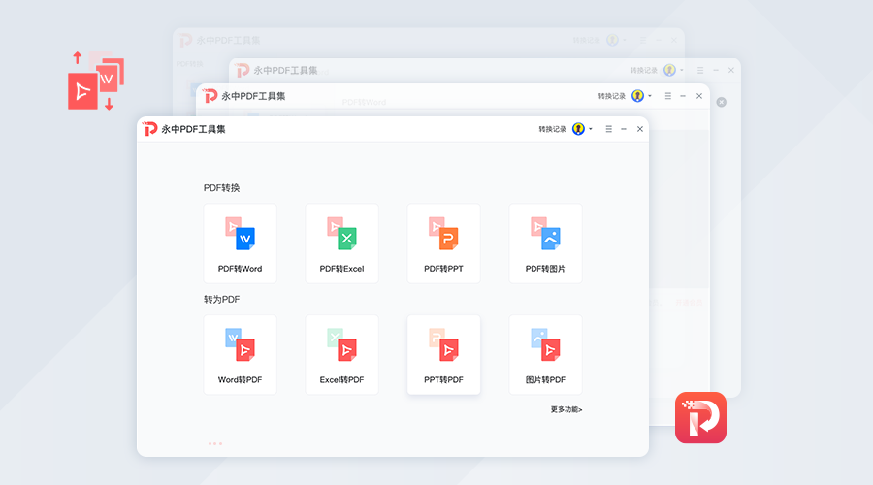Close the third 永中PDF工具集 window
This screenshot has width=873, height=485.
click(731, 70)
